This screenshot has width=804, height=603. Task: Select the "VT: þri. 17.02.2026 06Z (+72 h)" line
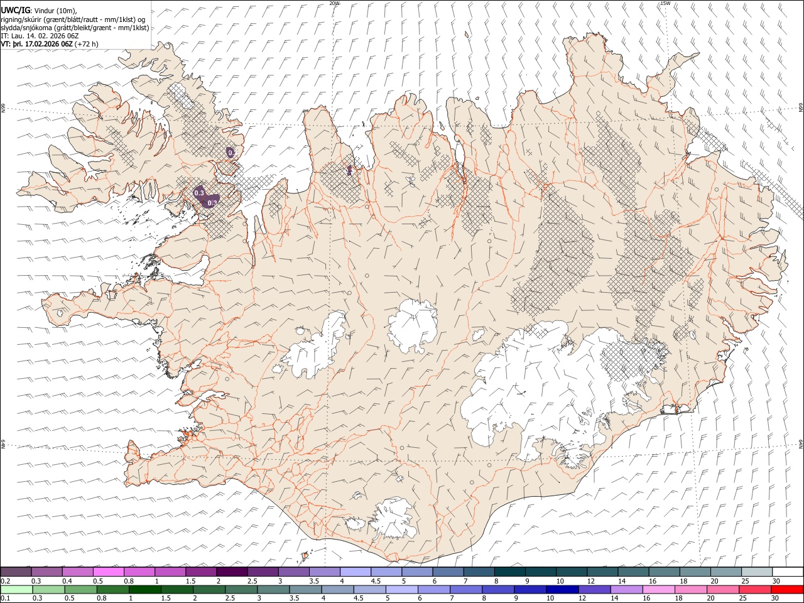pyautogui.click(x=50, y=44)
